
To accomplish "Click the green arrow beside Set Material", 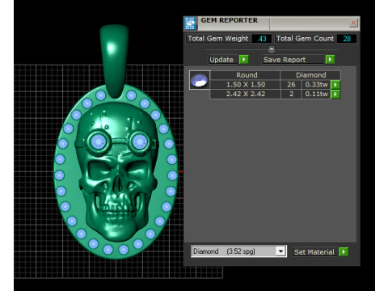I will [344, 252].
